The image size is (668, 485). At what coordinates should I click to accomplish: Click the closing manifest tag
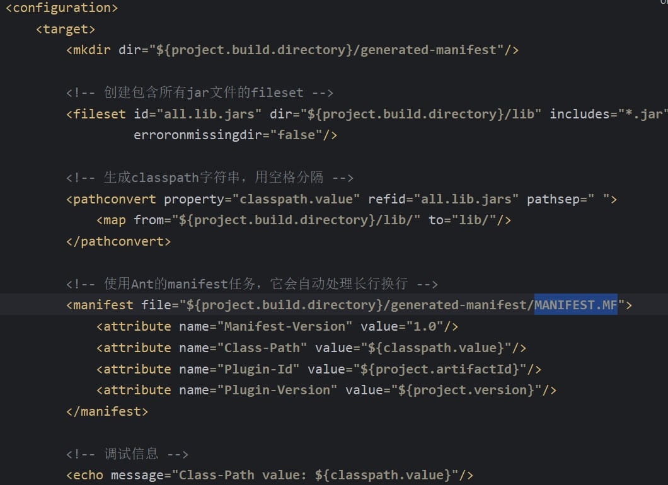(107, 411)
